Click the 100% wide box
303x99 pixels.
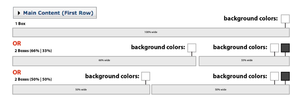(x=151, y=32)
